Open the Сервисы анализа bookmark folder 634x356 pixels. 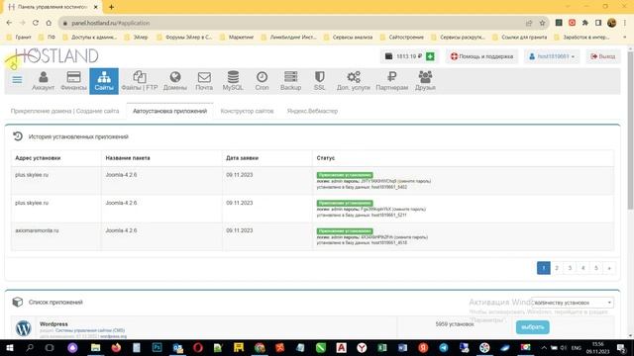tap(348, 38)
